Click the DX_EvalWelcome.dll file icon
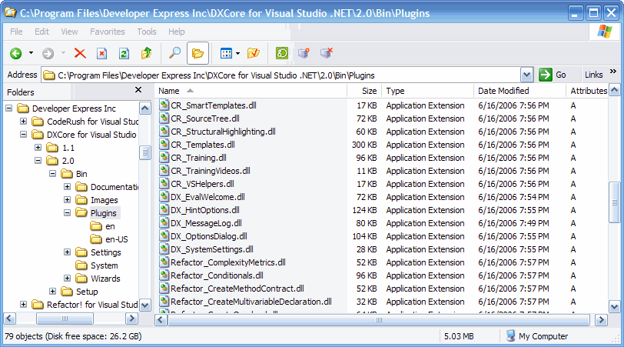Screen dimensions: 624x347 click(x=164, y=196)
